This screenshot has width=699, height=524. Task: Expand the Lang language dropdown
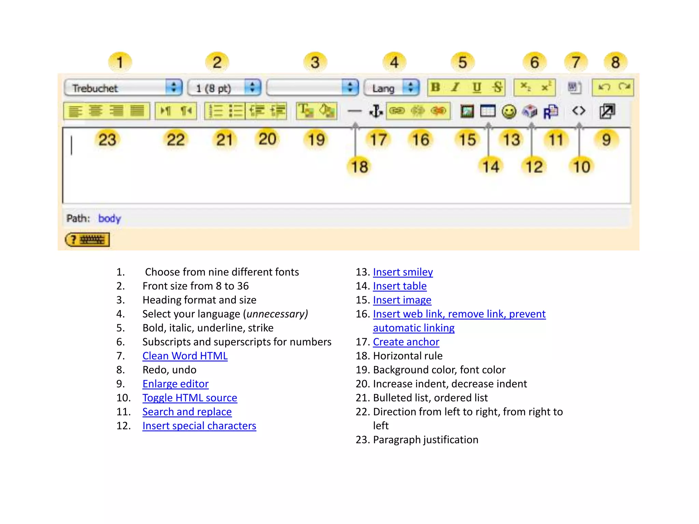391,88
